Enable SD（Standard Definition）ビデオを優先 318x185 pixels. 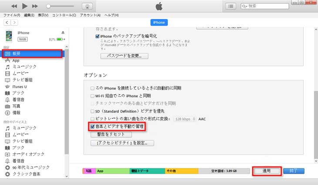click(92, 111)
